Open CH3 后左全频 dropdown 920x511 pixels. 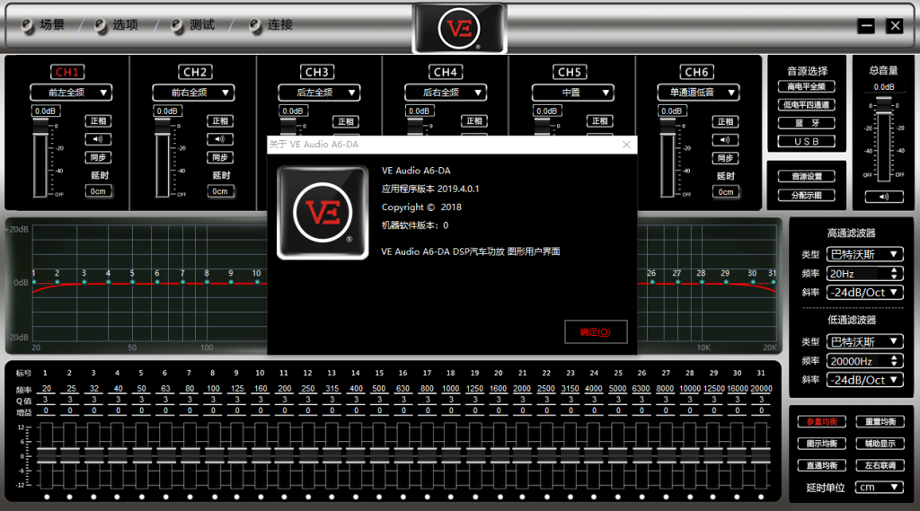click(x=319, y=93)
